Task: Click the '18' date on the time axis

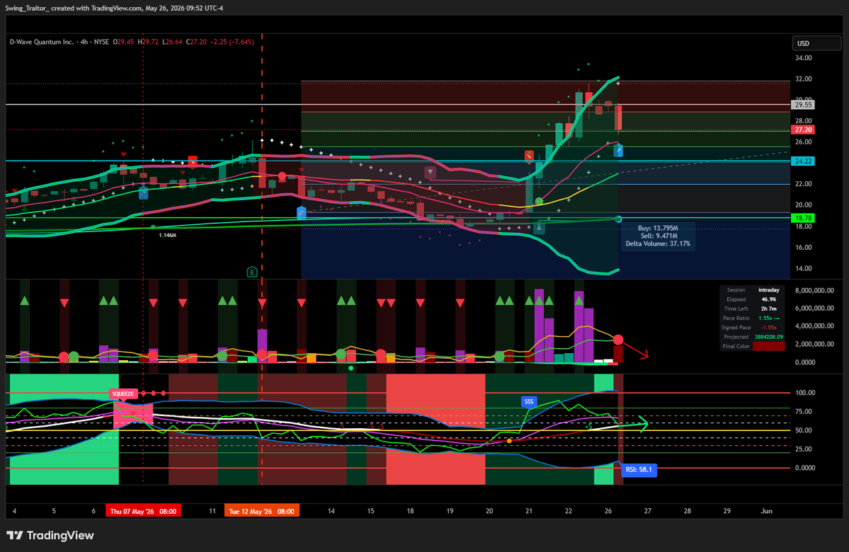Action: pyautogui.click(x=411, y=511)
